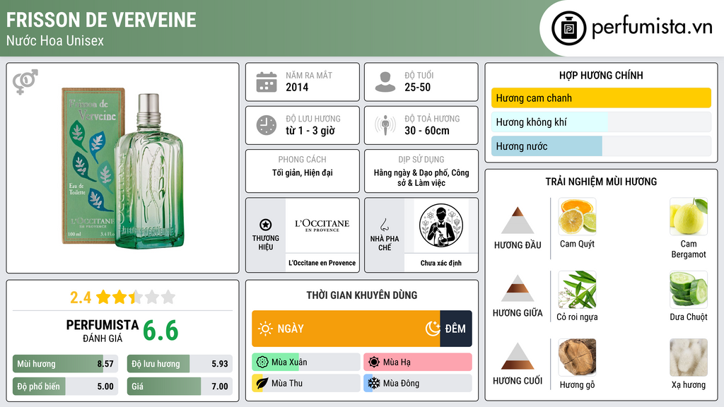
Task: Select the Mùa Đông season bar
Action: coord(418,383)
